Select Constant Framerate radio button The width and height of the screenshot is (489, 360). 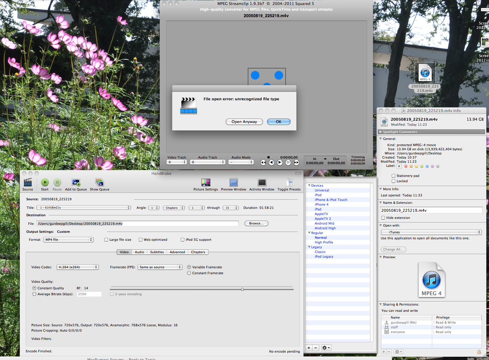[189, 273]
